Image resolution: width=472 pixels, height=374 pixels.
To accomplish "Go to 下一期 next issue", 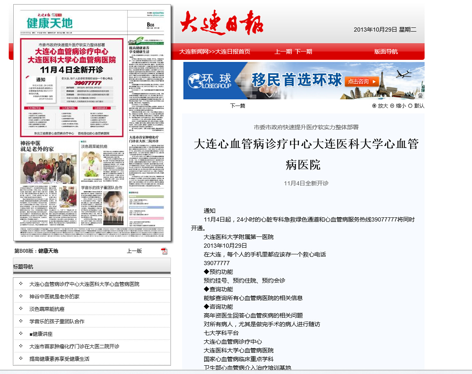I will [304, 52].
